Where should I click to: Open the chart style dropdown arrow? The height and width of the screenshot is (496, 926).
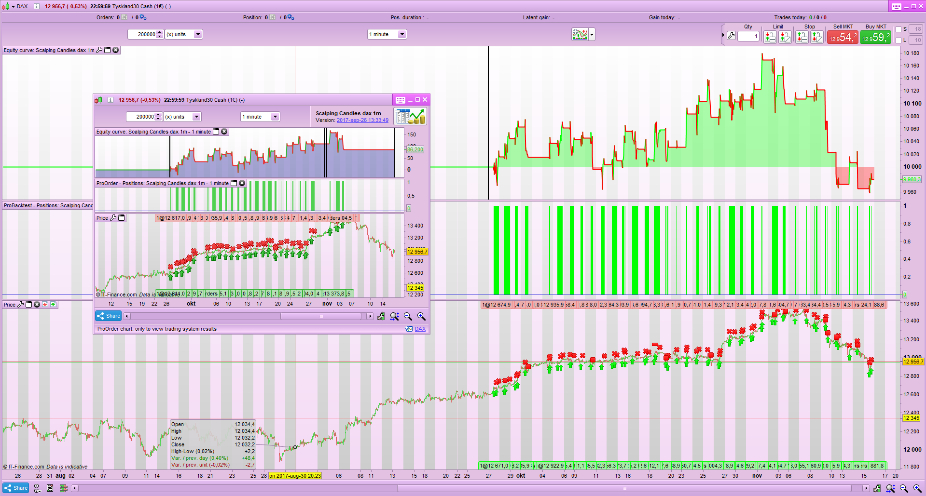coord(592,34)
